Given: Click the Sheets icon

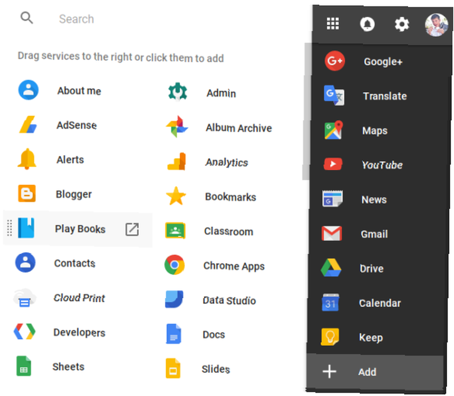Looking at the screenshot, I should coord(24,366).
